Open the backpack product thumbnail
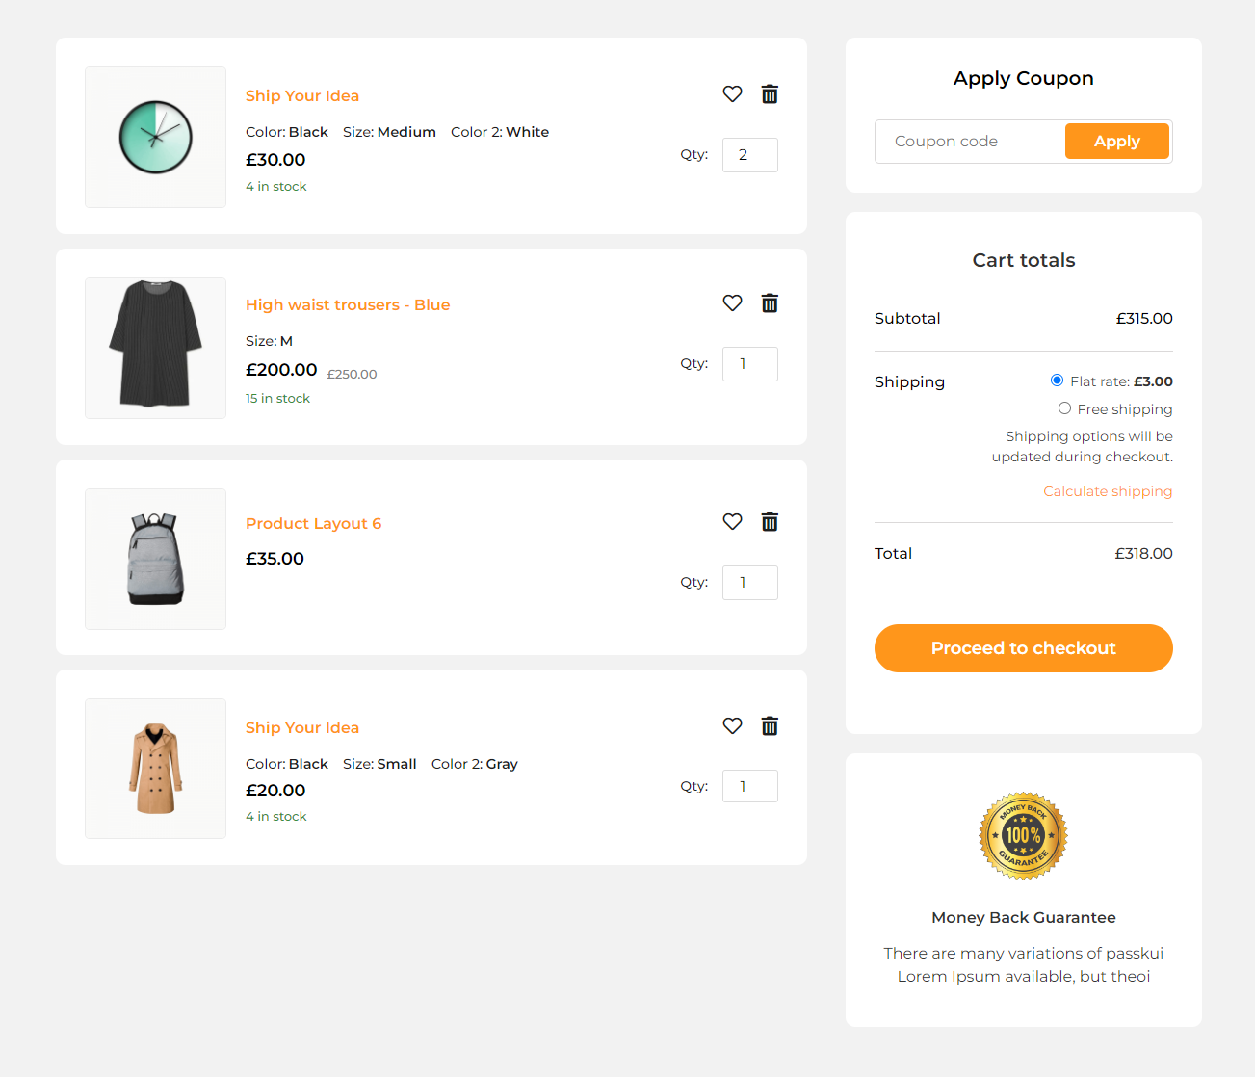The width and height of the screenshot is (1255, 1077). coord(155,559)
